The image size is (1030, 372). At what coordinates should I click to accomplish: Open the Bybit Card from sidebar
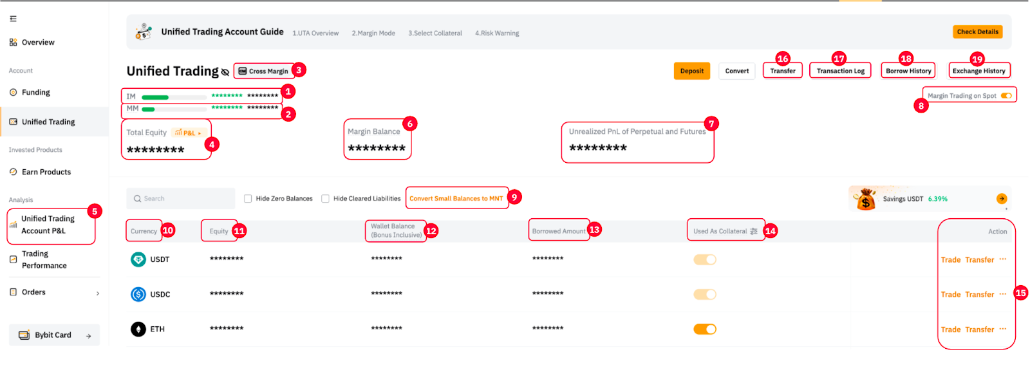click(54, 335)
